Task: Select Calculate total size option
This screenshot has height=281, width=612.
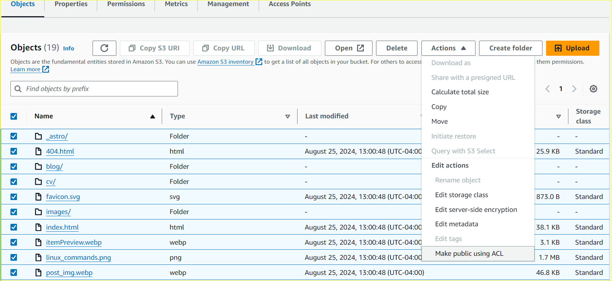Action: click(460, 92)
